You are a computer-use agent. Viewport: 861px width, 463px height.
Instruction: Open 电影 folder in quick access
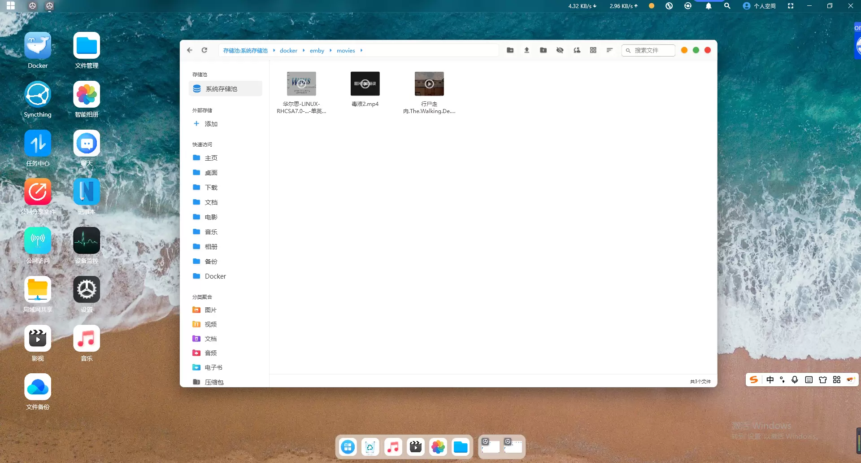click(x=211, y=217)
